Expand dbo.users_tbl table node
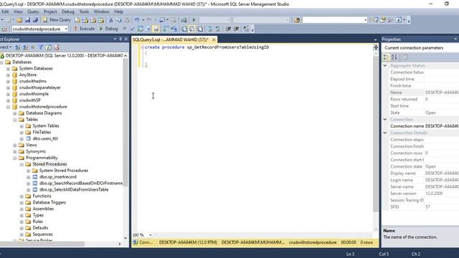This screenshot has height=258, width=459. (22, 139)
